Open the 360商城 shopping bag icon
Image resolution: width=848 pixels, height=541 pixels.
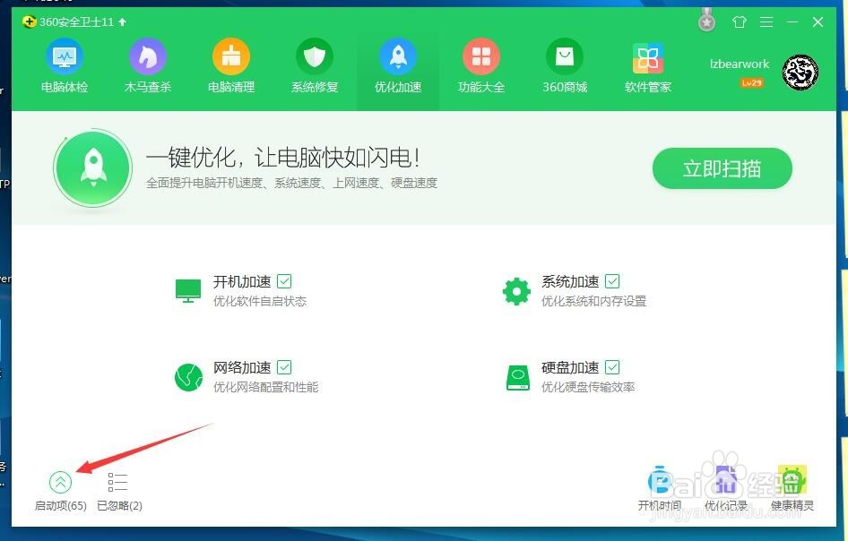tap(565, 56)
